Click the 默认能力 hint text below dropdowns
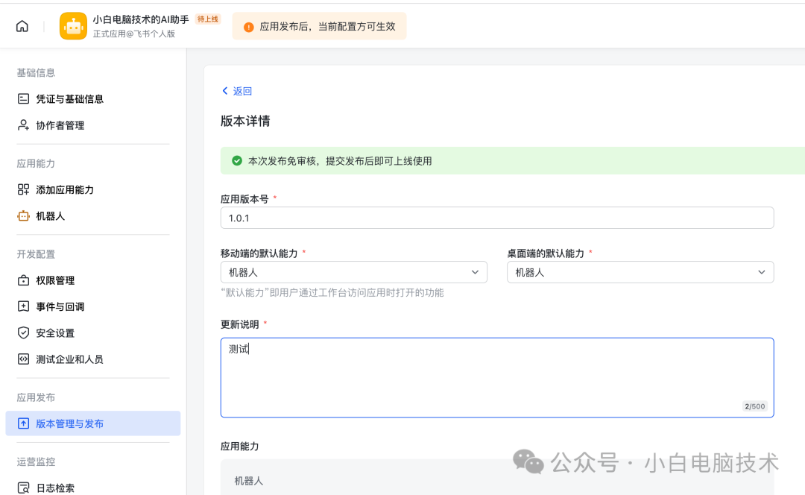 (332, 293)
